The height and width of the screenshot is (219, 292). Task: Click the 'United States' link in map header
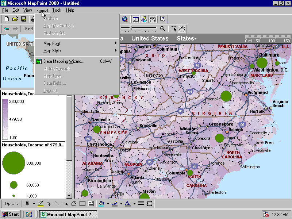point(150,39)
